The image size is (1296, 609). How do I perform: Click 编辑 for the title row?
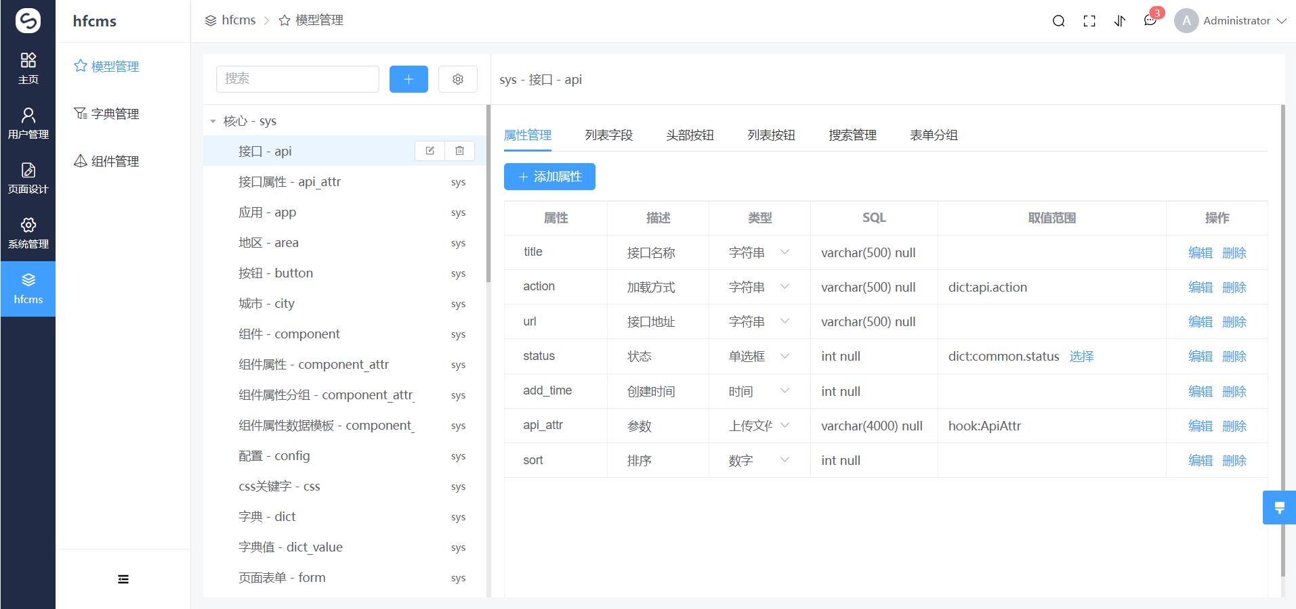tap(1200, 252)
